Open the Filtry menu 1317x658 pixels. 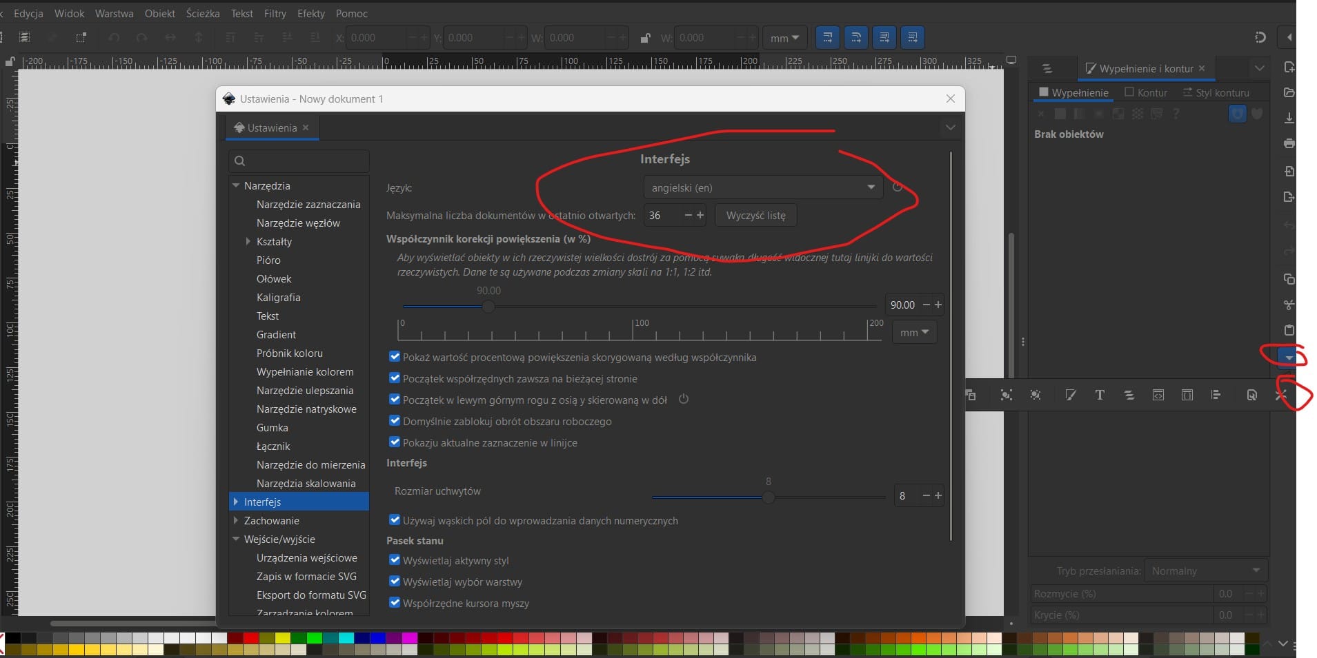pos(275,13)
